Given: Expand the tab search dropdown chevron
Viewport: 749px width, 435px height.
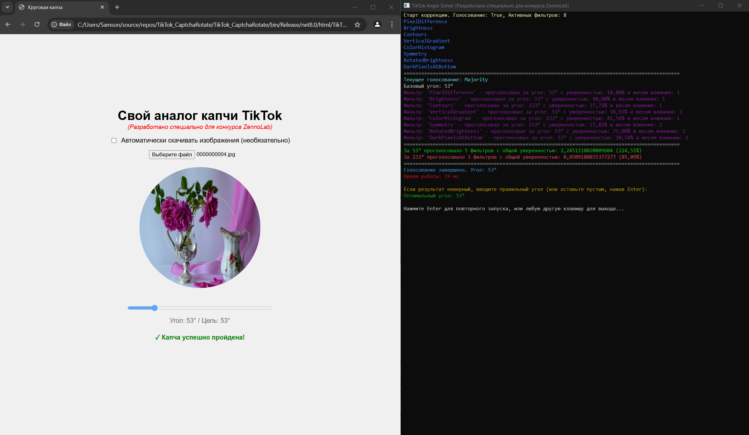Looking at the screenshot, I should point(7,7).
